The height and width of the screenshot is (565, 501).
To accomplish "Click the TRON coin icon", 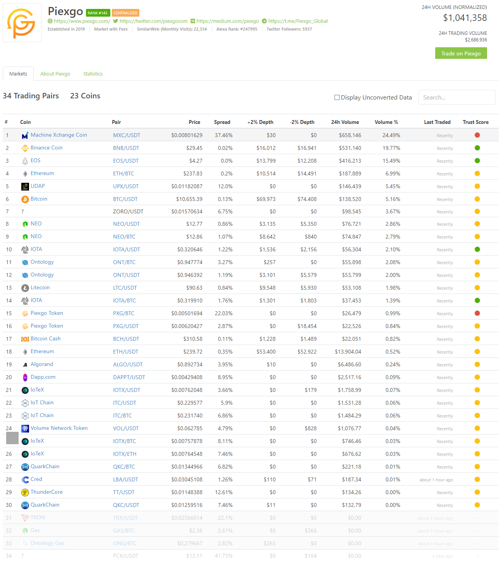I will (x=25, y=518).
